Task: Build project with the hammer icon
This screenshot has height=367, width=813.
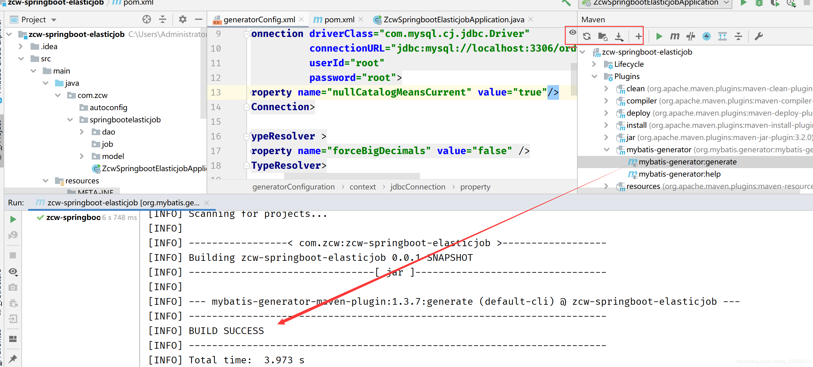Action: click(x=566, y=3)
